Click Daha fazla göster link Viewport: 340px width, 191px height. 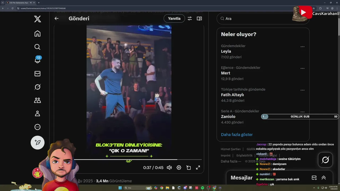click(237, 134)
